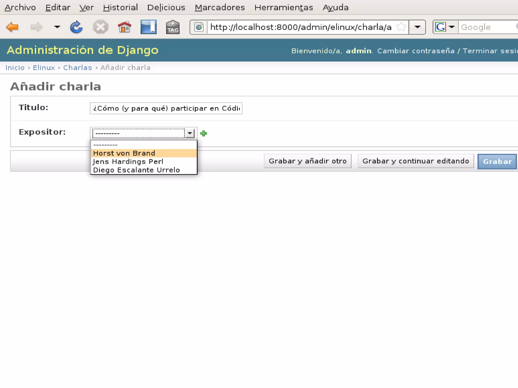518x388 pixels.
Task: Click the green plus to add Expositor
Action: (204, 133)
